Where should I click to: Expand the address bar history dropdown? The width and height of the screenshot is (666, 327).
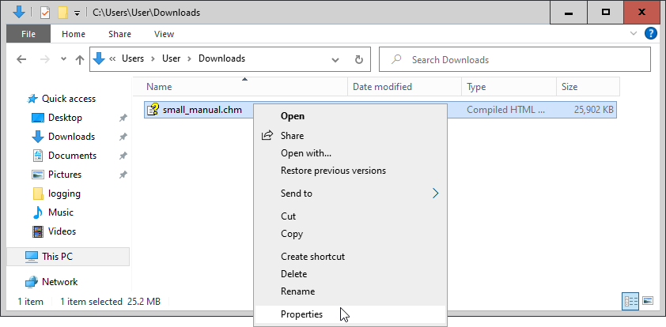point(335,60)
